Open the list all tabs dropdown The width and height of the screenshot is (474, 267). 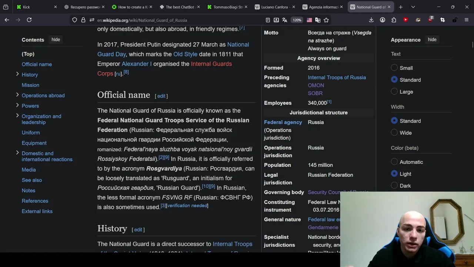tap(413, 7)
